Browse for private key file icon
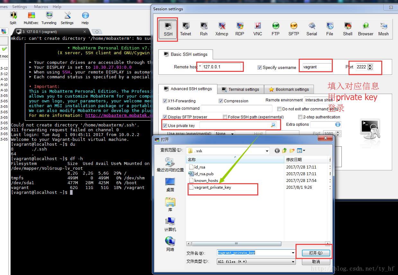Image resolution: width=398 pixels, height=275 pixels. click(x=273, y=125)
